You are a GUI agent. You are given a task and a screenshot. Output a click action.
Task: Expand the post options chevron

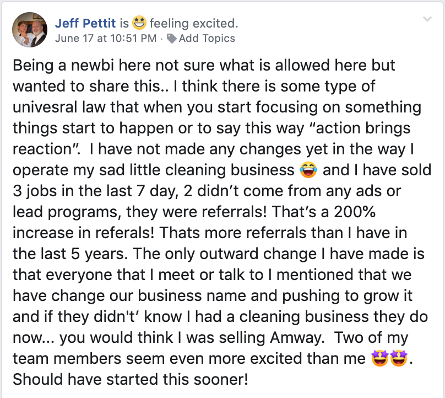(427, 20)
